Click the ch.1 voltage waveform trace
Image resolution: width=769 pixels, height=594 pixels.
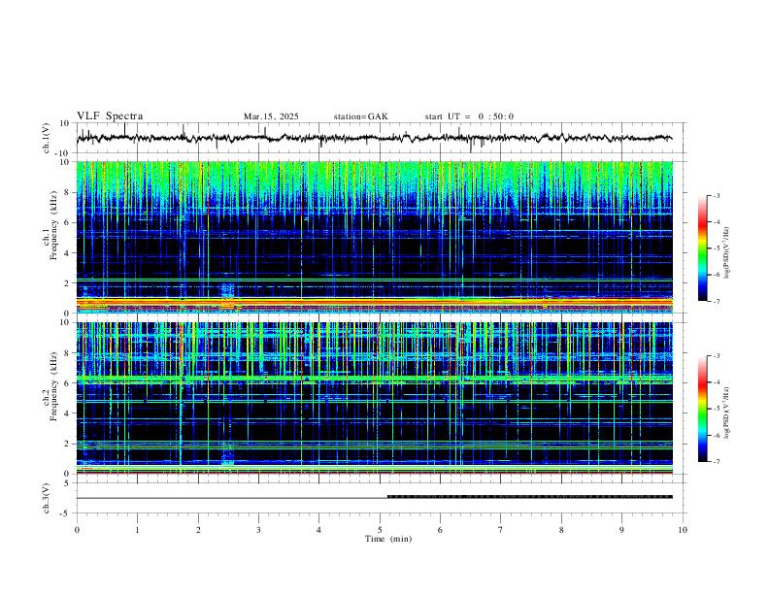[374, 138]
